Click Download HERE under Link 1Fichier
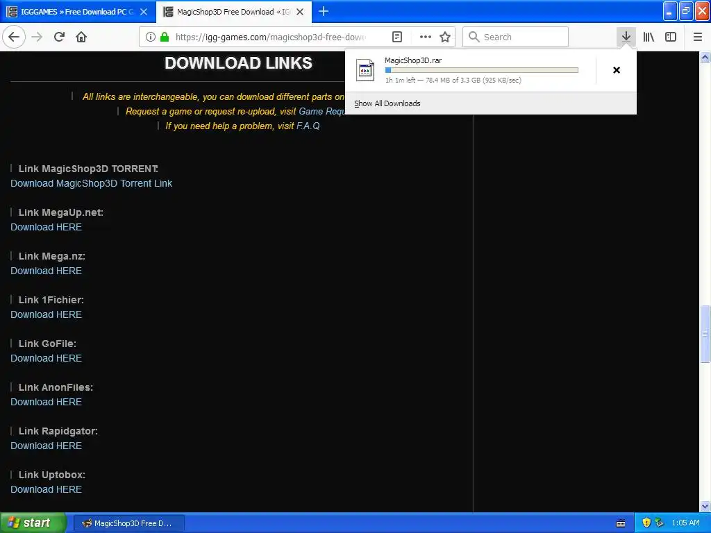The height and width of the screenshot is (533, 711). click(x=47, y=314)
